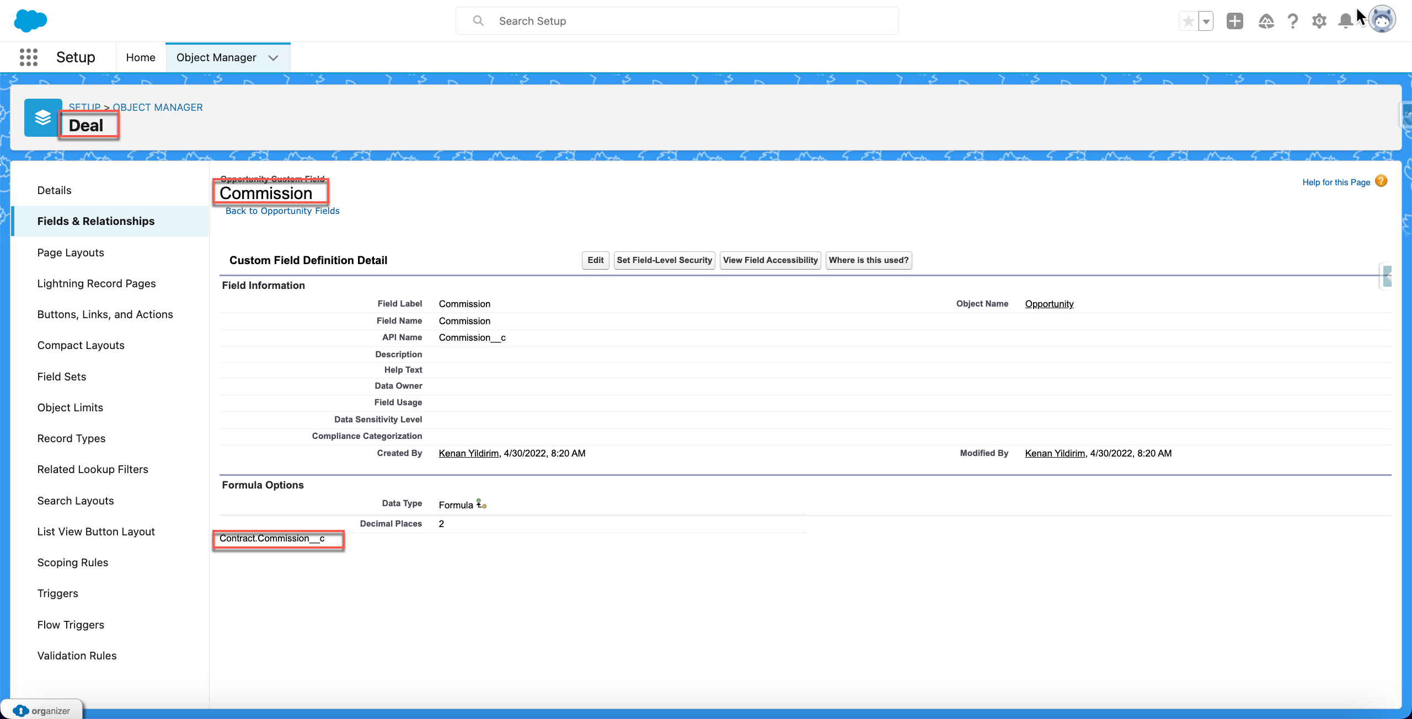Screen dimensions: 1412x719
Task: Click Set Field-Level Security button
Action: click(664, 260)
